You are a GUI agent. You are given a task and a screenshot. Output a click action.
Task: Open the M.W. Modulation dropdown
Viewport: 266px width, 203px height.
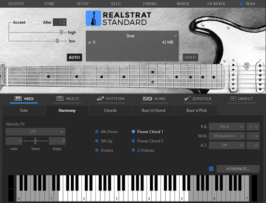[227, 136]
